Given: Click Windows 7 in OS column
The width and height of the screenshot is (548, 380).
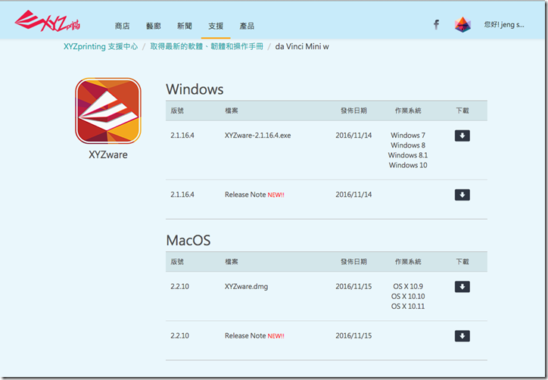Looking at the screenshot, I should point(408,135).
